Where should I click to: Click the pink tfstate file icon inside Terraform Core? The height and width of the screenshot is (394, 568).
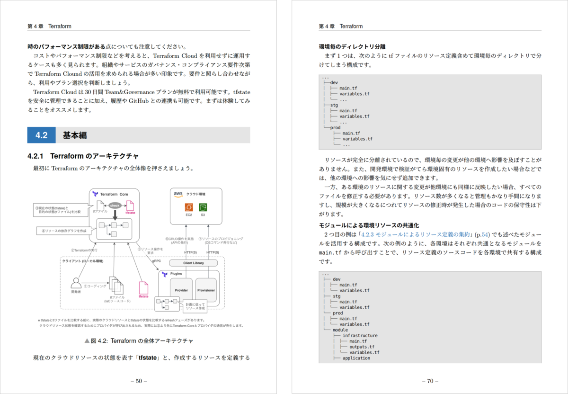[130, 206]
